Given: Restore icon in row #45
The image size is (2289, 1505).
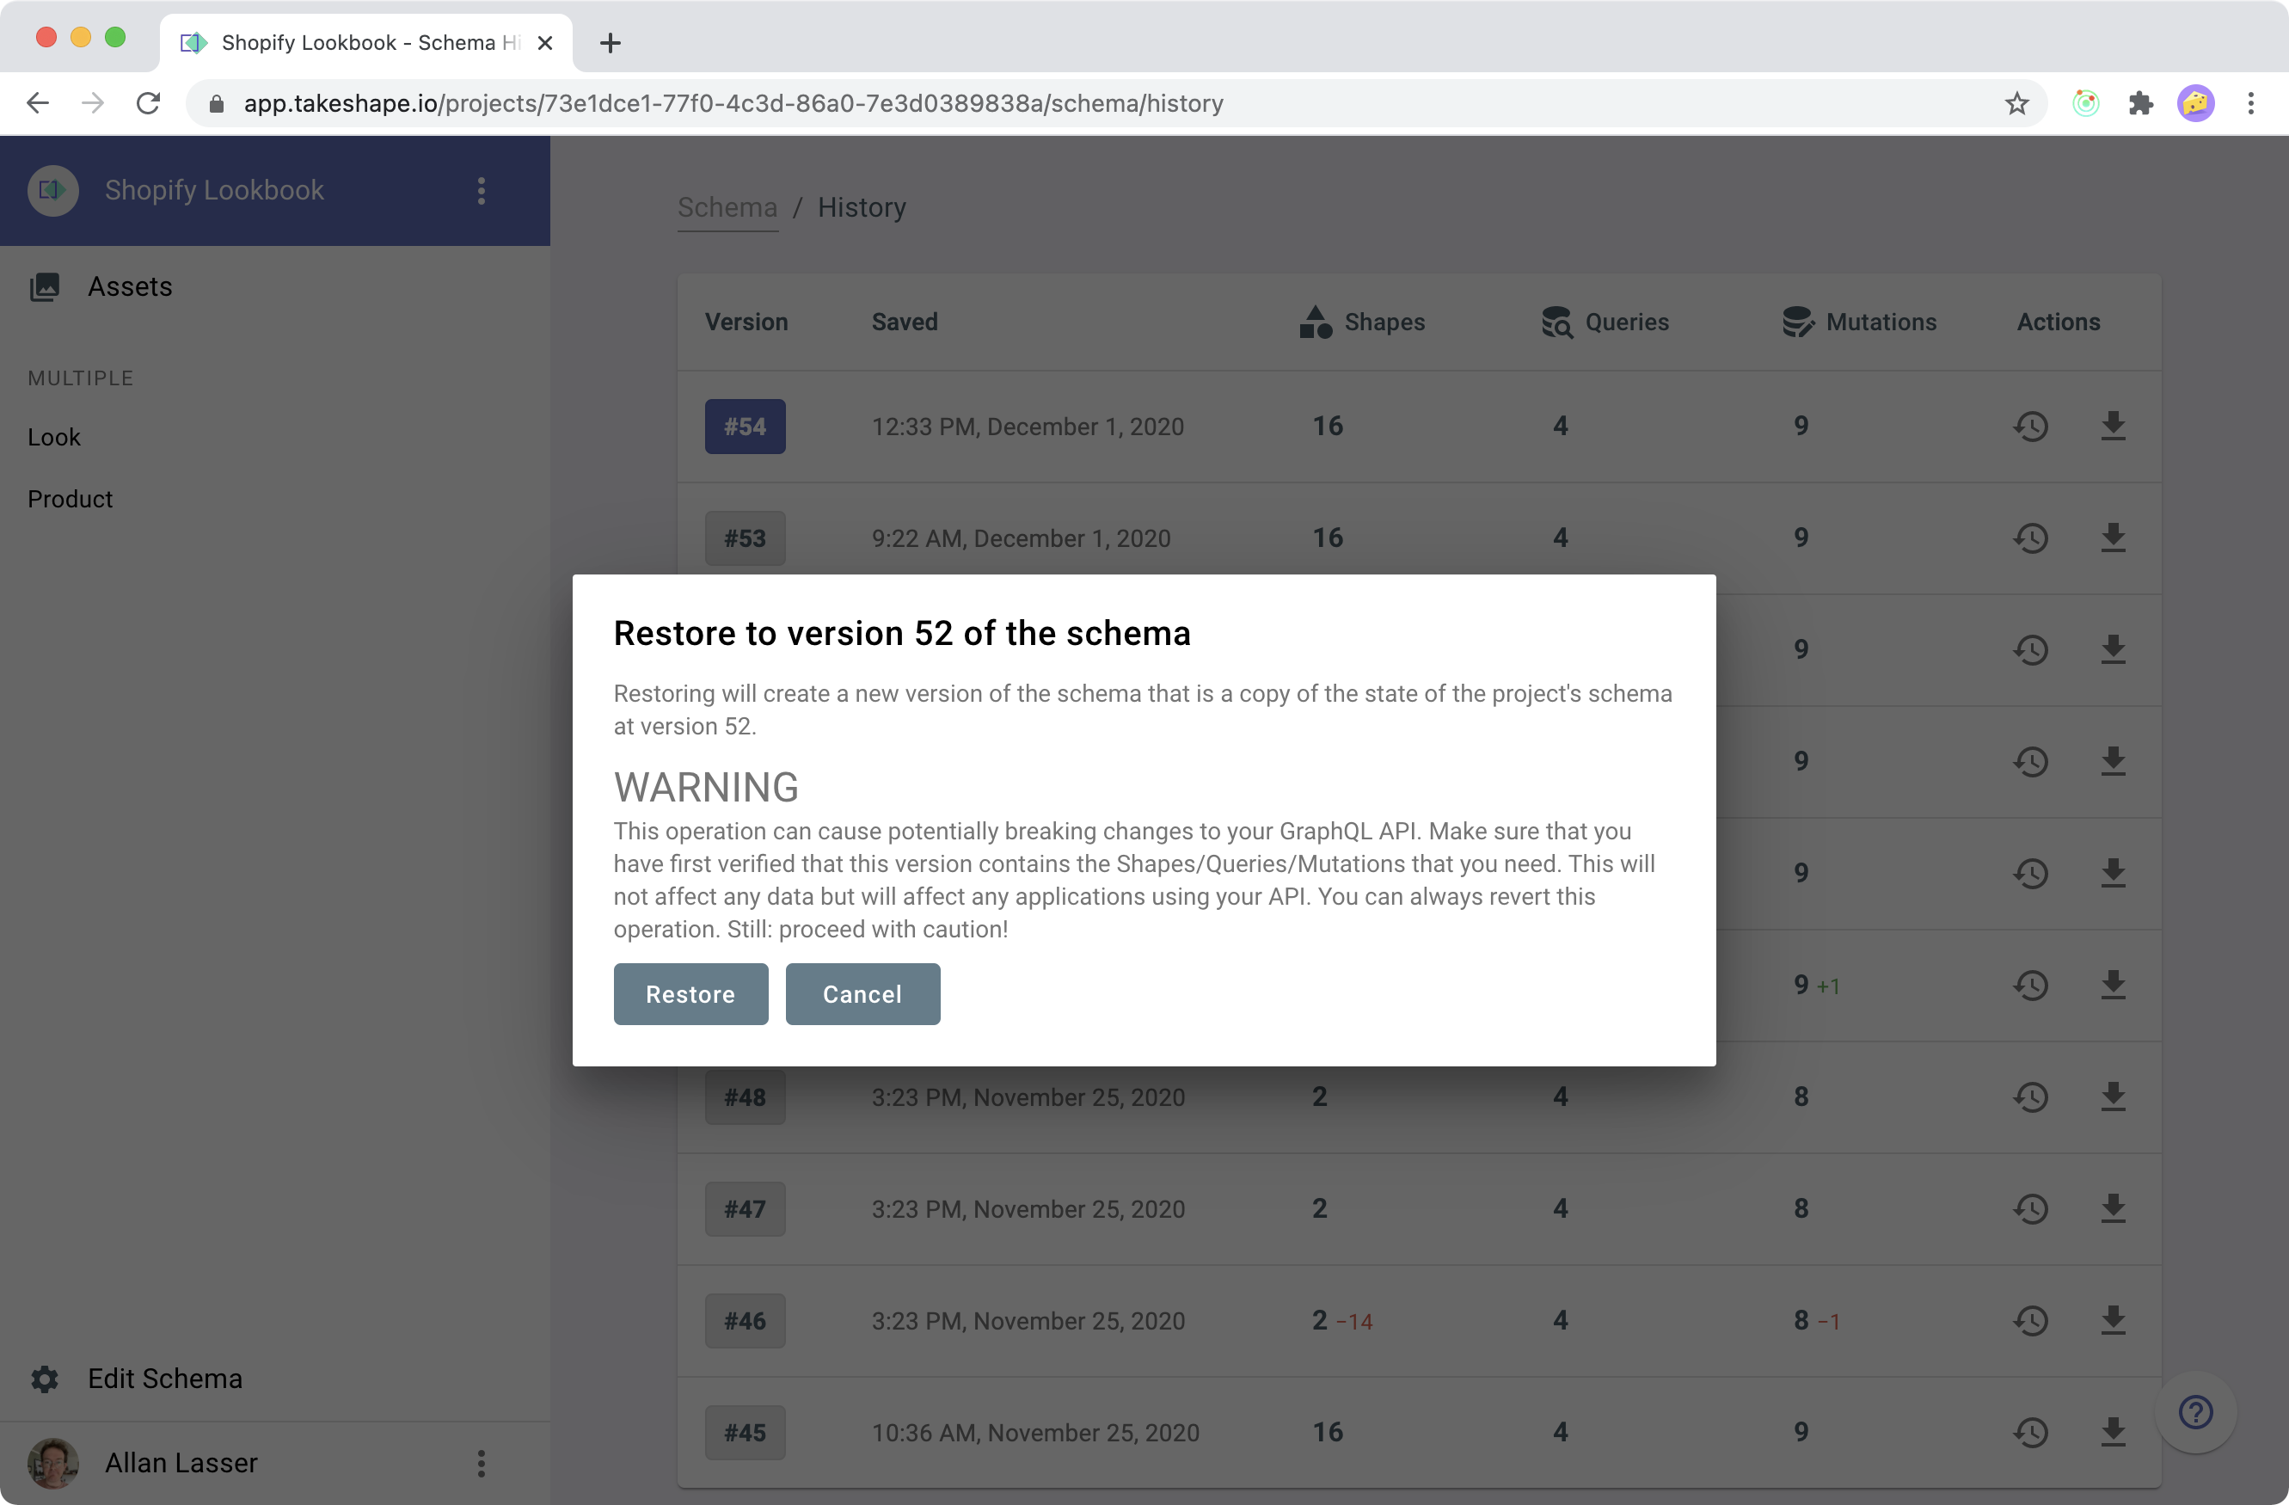Looking at the screenshot, I should (2031, 1432).
